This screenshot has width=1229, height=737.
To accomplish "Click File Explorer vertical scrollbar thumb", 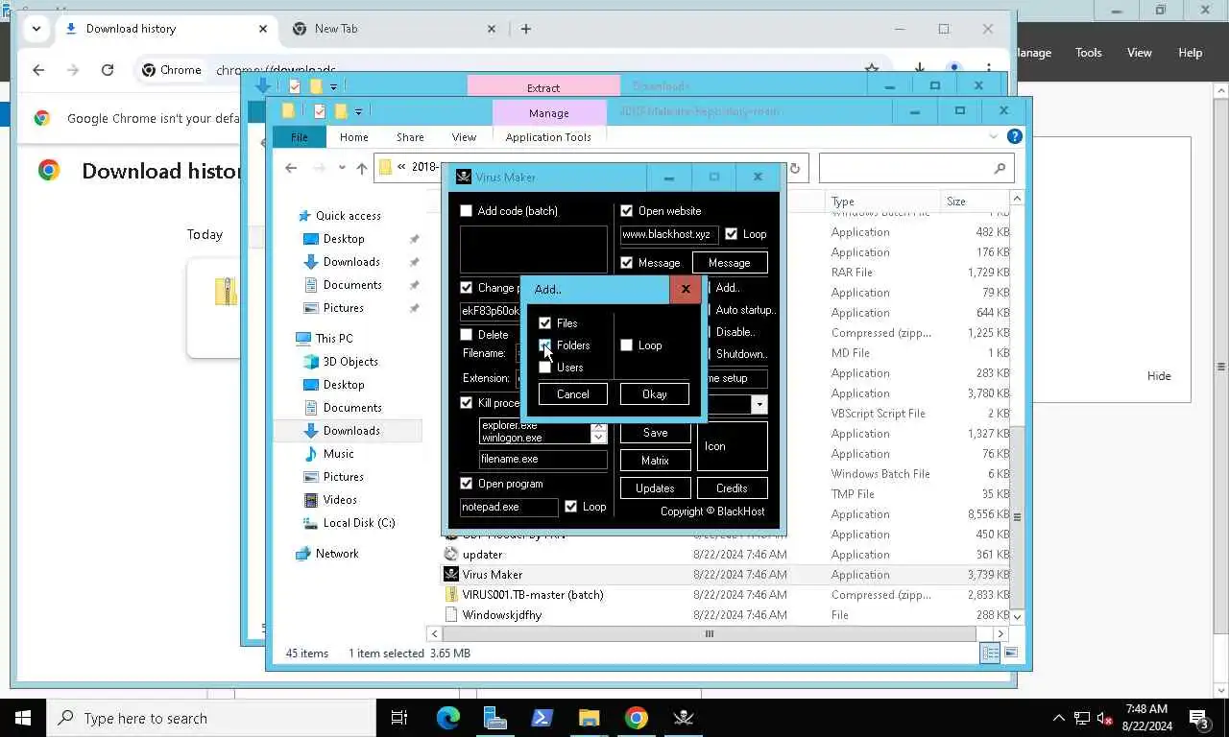I will 1017,516.
